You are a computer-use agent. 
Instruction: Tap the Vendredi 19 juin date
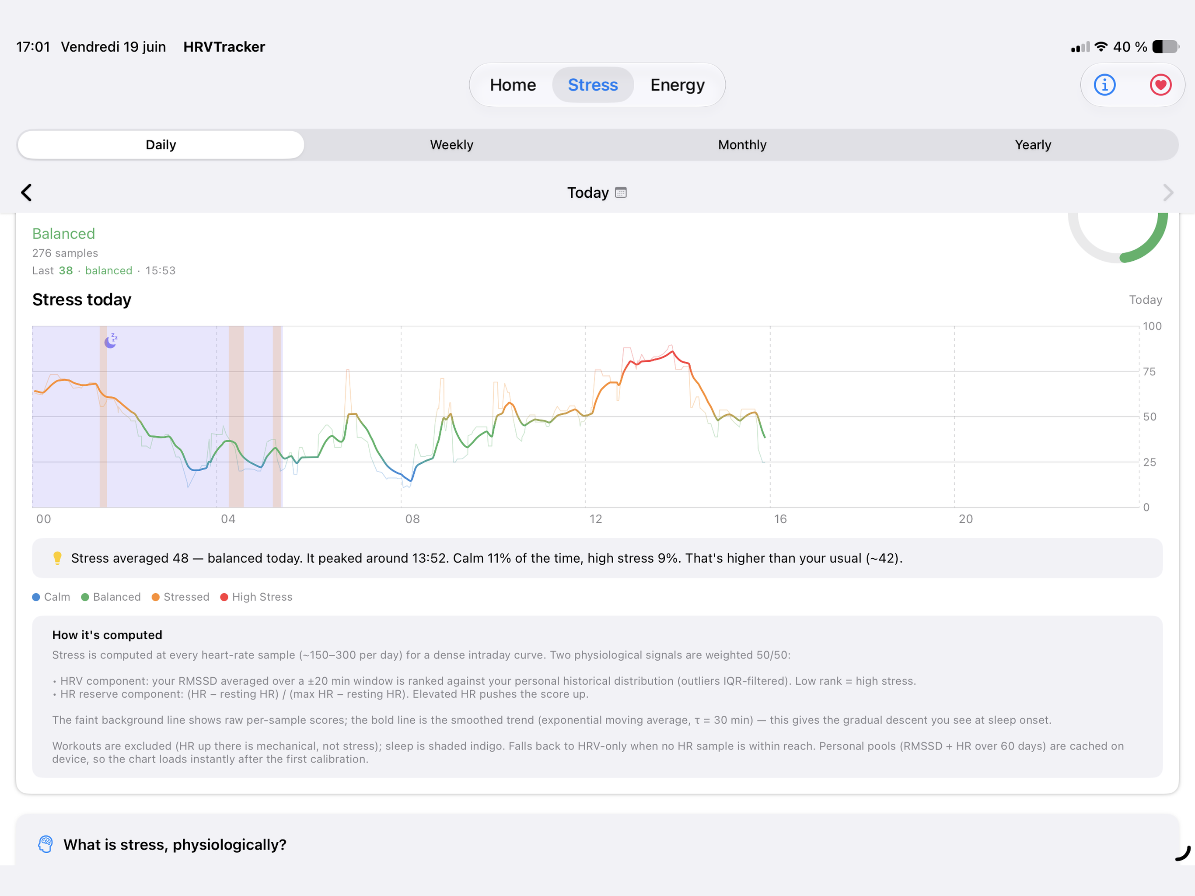pos(113,47)
